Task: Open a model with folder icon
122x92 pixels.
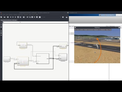Action: (x=5, y=17)
